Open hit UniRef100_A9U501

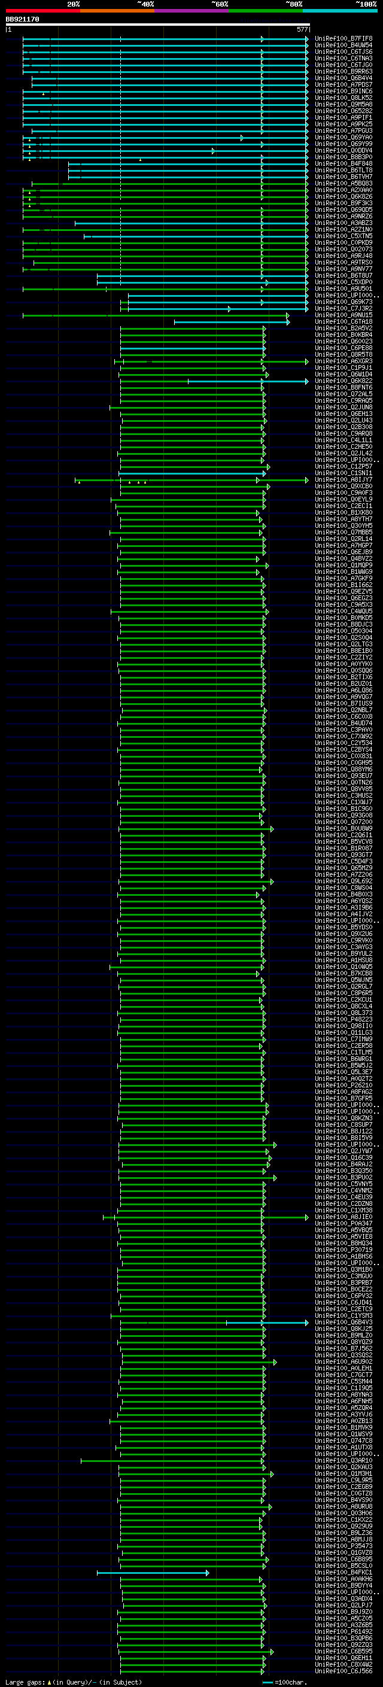[x=344, y=289]
